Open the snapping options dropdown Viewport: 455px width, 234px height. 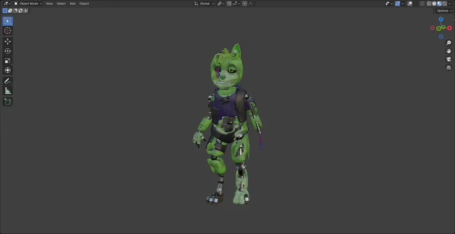pyautogui.click(x=237, y=4)
